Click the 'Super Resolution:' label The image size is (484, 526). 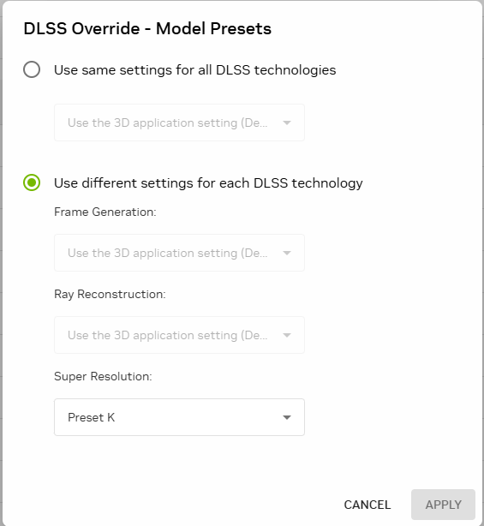[x=103, y=376]
